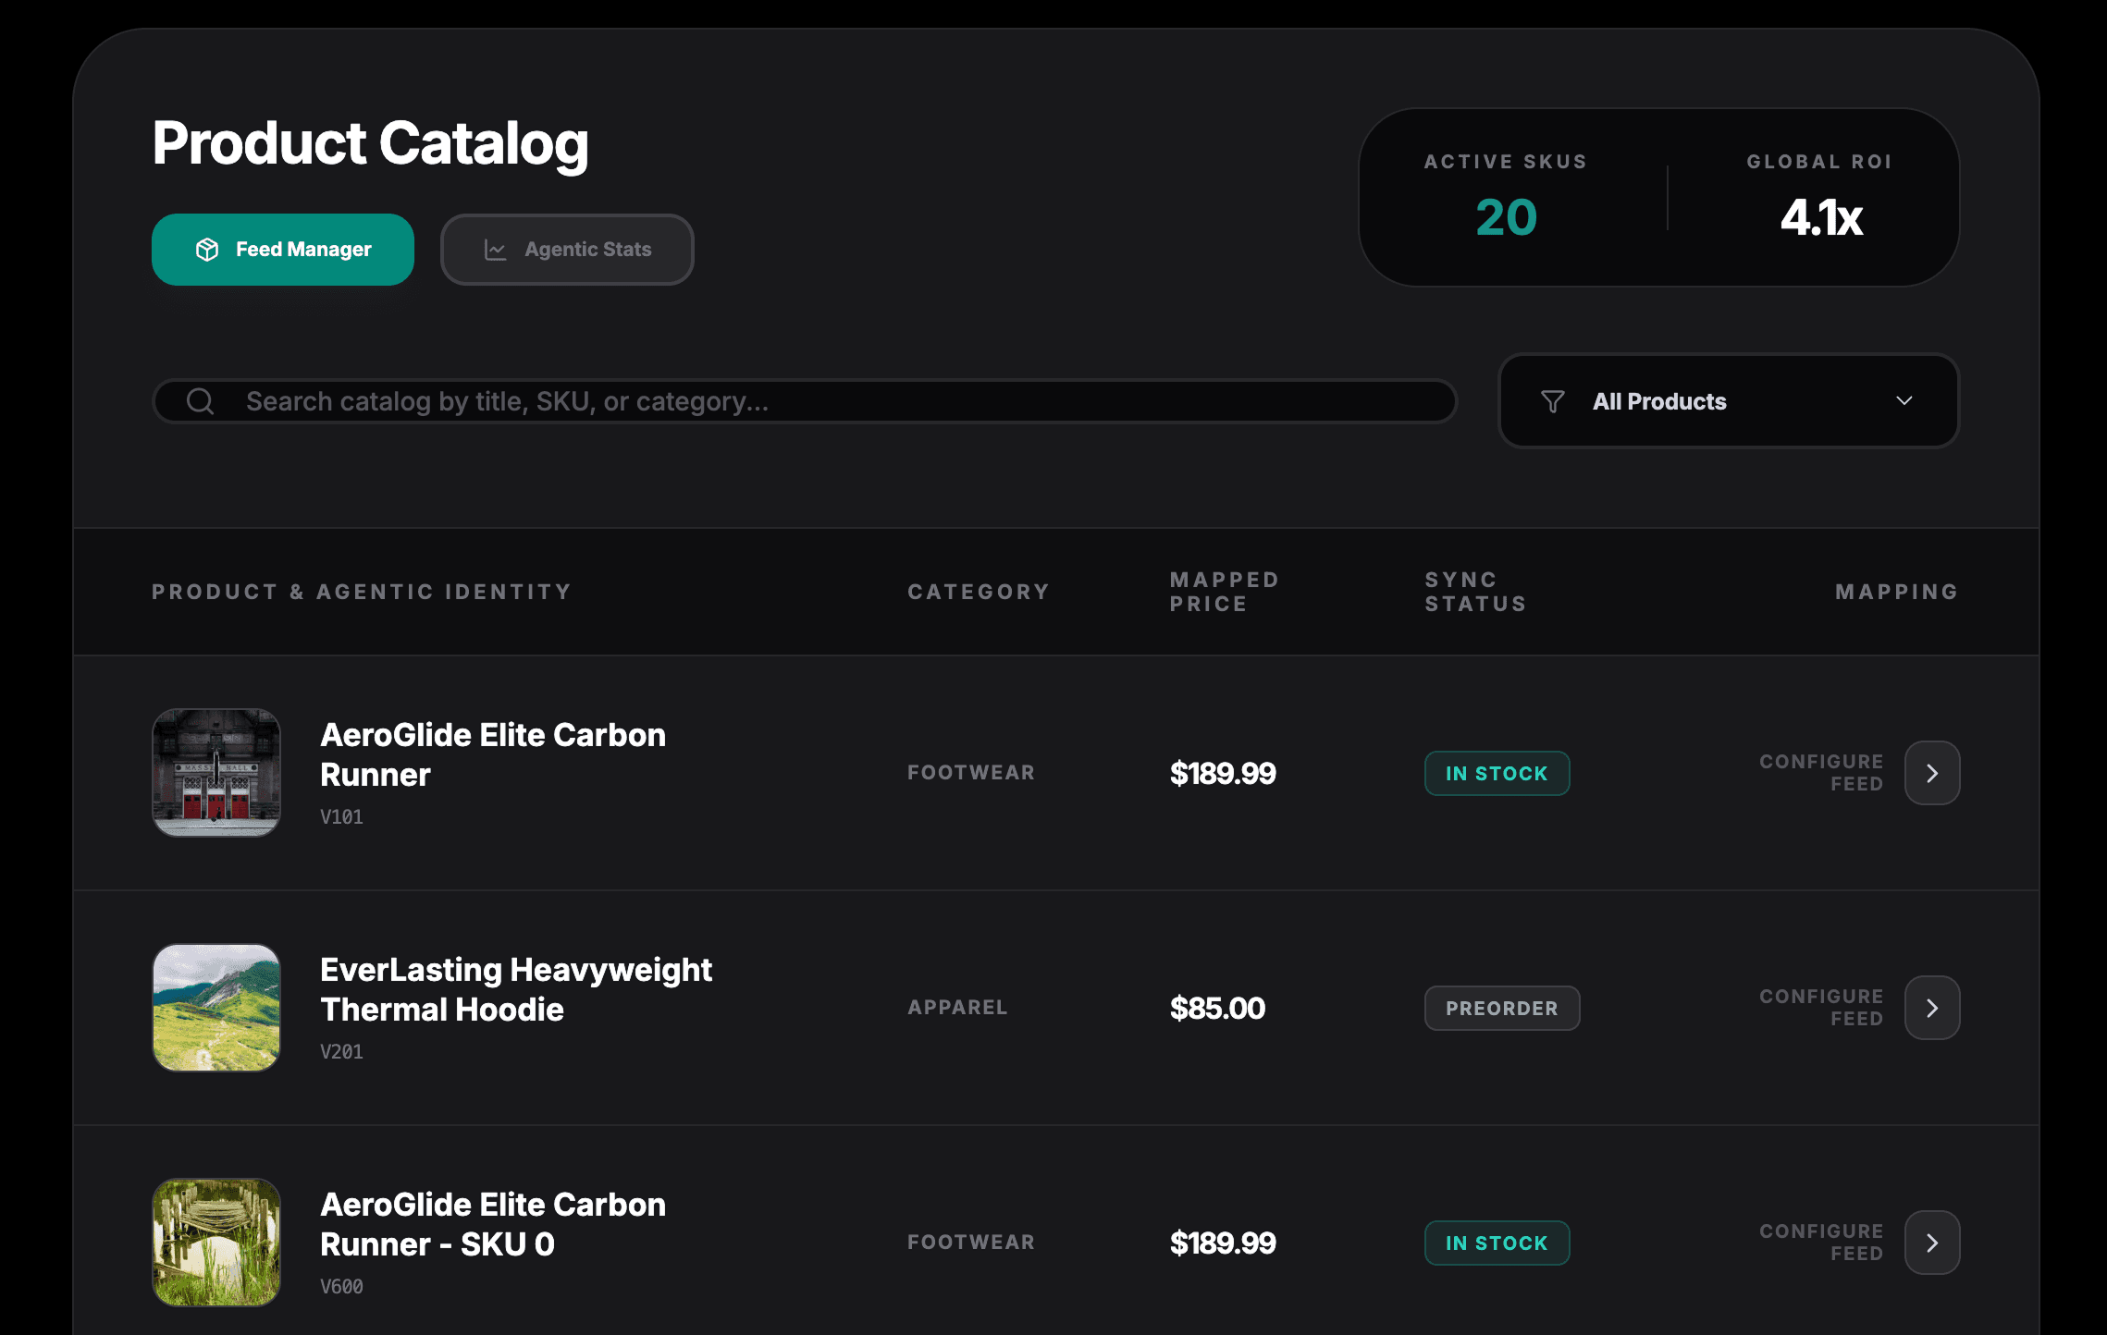Image resolution: width=2107 pixels, height=1335 pixels.
Task: Switch to the Agentic Stats tab
Action: pyautogui.click(x=567, y=250)
